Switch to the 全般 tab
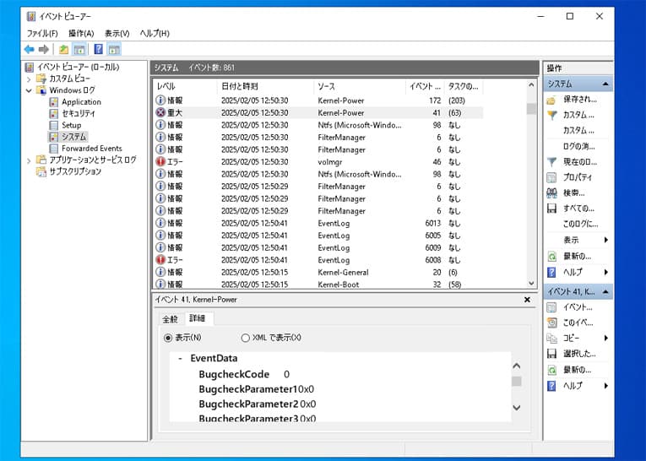Viewport: 646px width, 461px height. pos(170,319)
